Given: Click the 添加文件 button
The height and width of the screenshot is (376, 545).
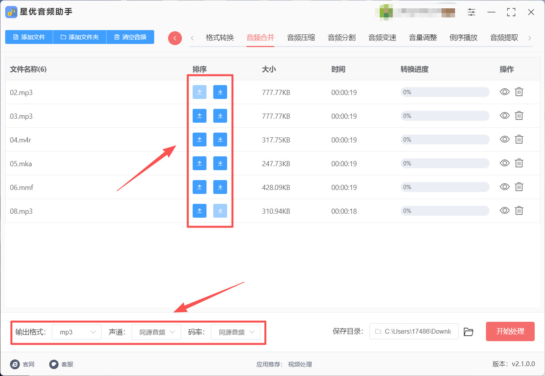Looking at the screenshot, I should tap(29, 37).
